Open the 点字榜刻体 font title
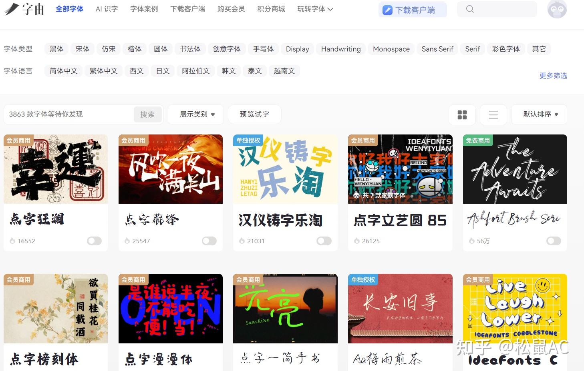The image size is (584, 371). [x=44, y=359]
